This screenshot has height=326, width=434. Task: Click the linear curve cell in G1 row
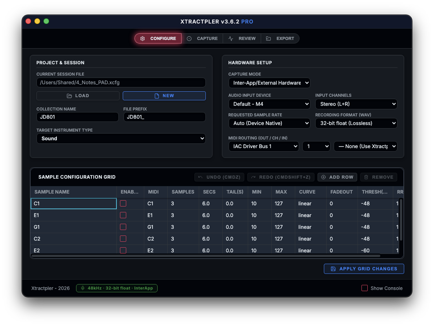click(311, 227)
